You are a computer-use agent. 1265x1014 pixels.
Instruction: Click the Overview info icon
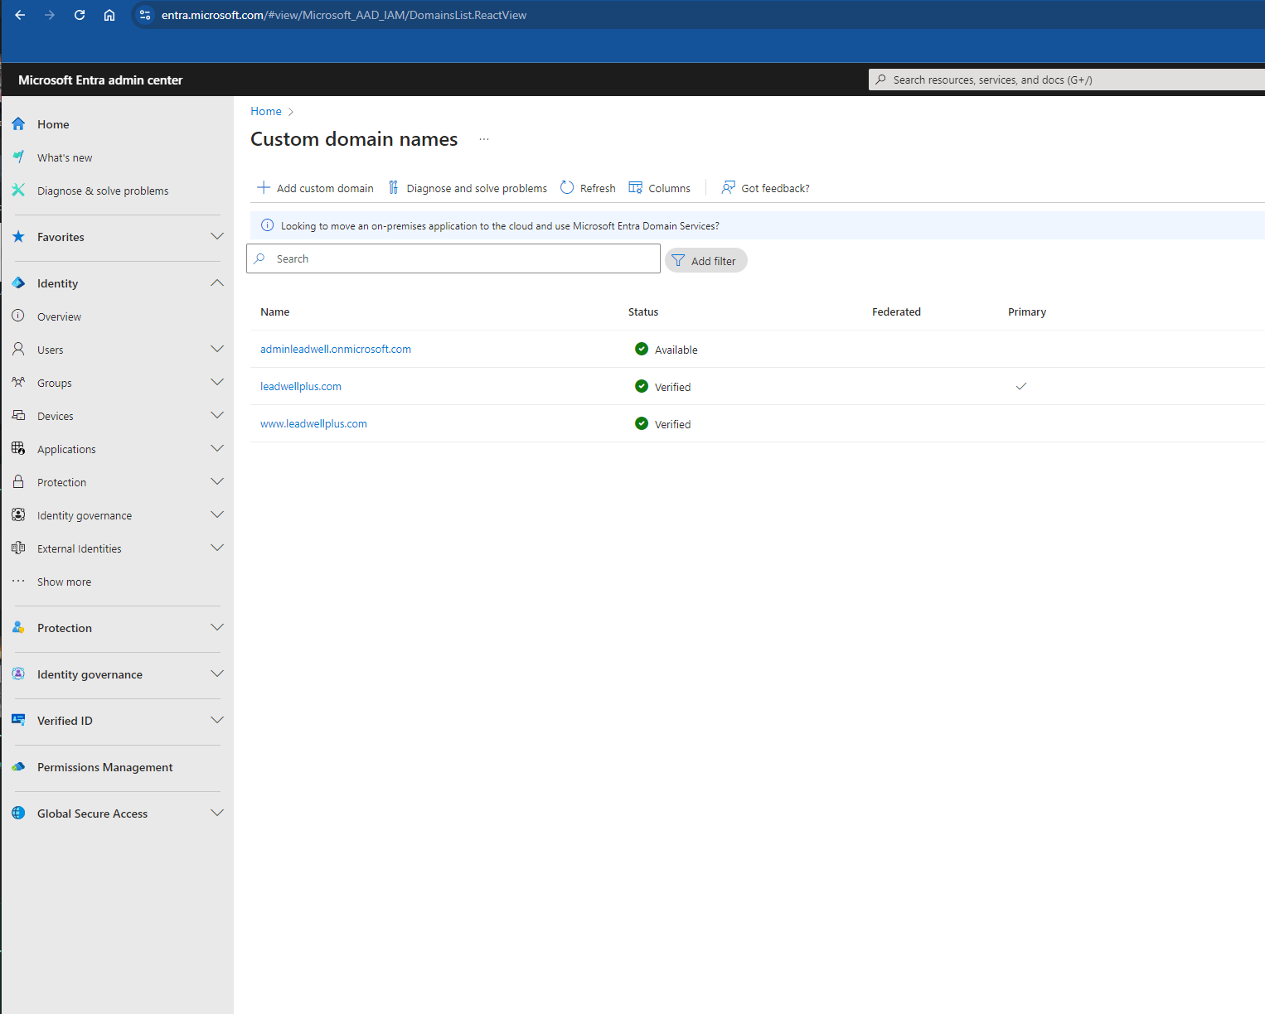click(18, 316)
